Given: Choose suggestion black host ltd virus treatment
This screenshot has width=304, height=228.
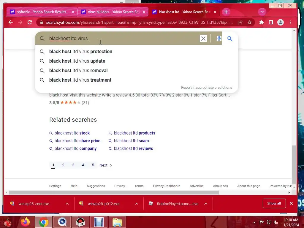Looking at the screenshot, I should pos(80,80).
